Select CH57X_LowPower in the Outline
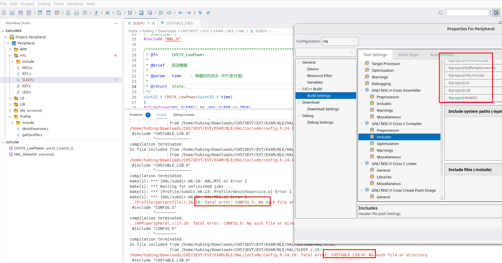This screenshot has width=502, height=263. click(x=29, y=148)
